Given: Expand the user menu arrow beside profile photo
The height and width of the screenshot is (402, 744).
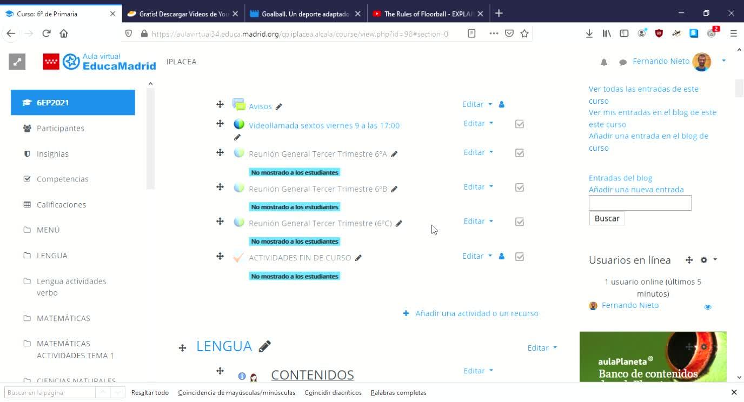Looking at the screenshot, I should coord(724,61).
